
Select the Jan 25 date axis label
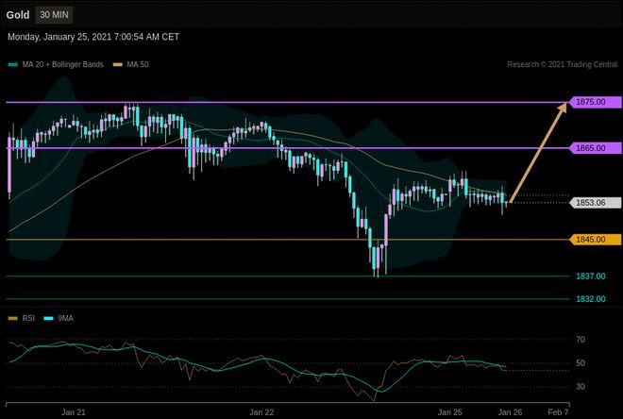pos(449,412)
